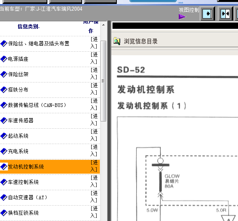
Task: Click the book icon beside 充电系统
Action: (x=4, y=151)
